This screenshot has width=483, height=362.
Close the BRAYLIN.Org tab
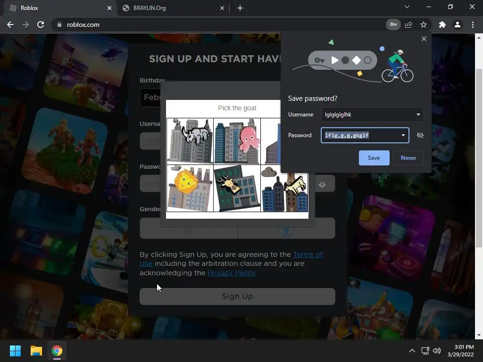pyautogui.click(x=222, y=8)
